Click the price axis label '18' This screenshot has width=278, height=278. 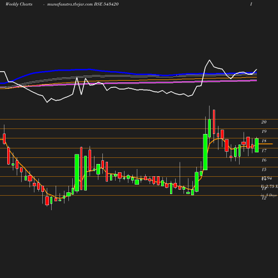point(264,141)
